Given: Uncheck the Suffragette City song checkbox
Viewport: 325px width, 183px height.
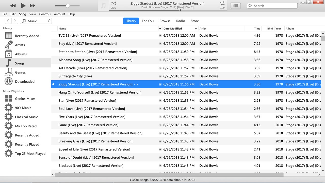Looking at the screenshot, I should 160,76.
